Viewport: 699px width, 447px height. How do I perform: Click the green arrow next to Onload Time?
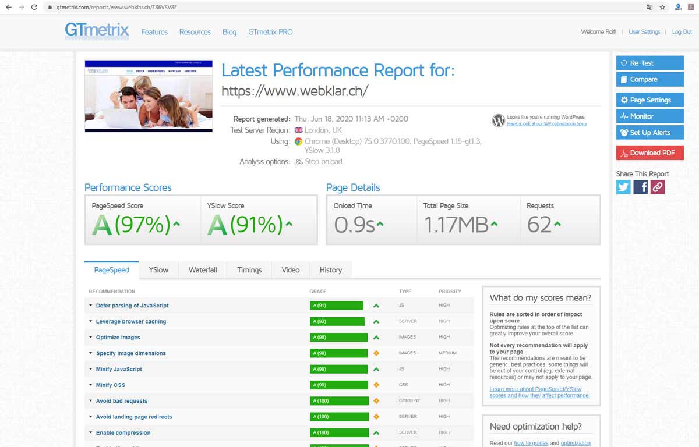click(380, 224)
